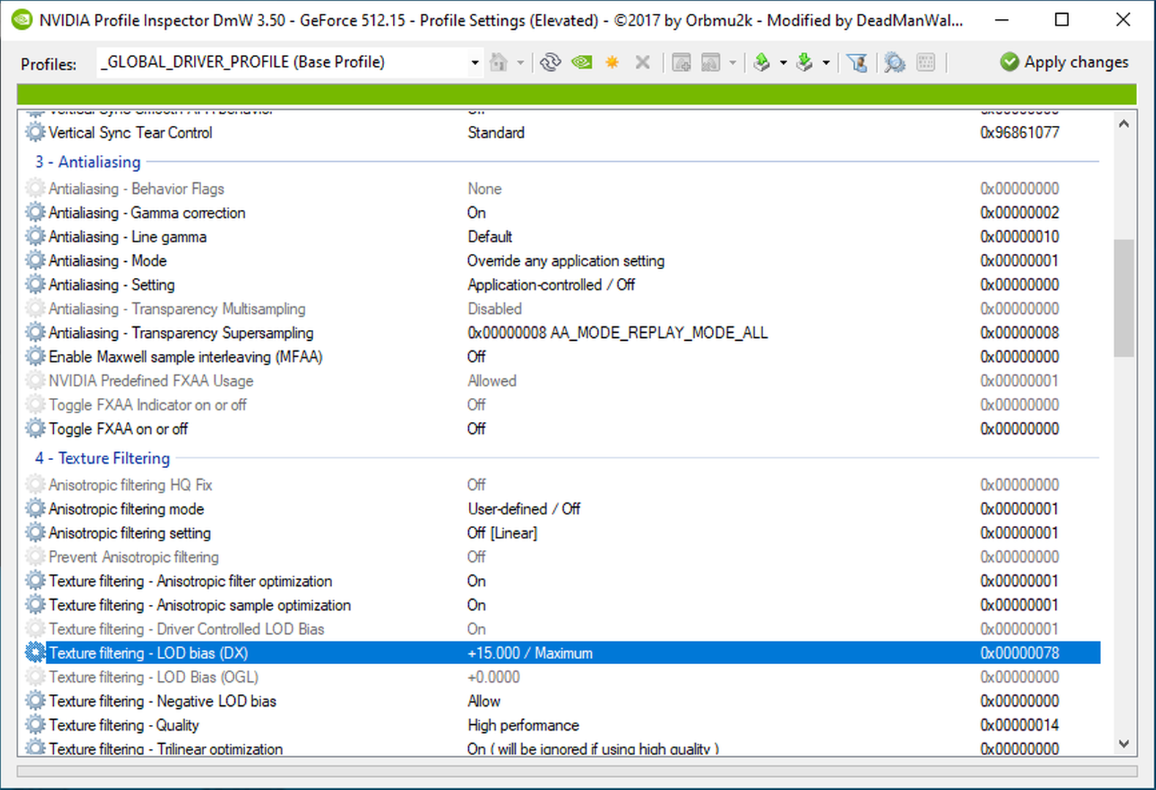Click the Apply changes button
Image resolution: width=1156 pixels, height=790 pixels.
pyautogui.click(x=1065, y=62)
